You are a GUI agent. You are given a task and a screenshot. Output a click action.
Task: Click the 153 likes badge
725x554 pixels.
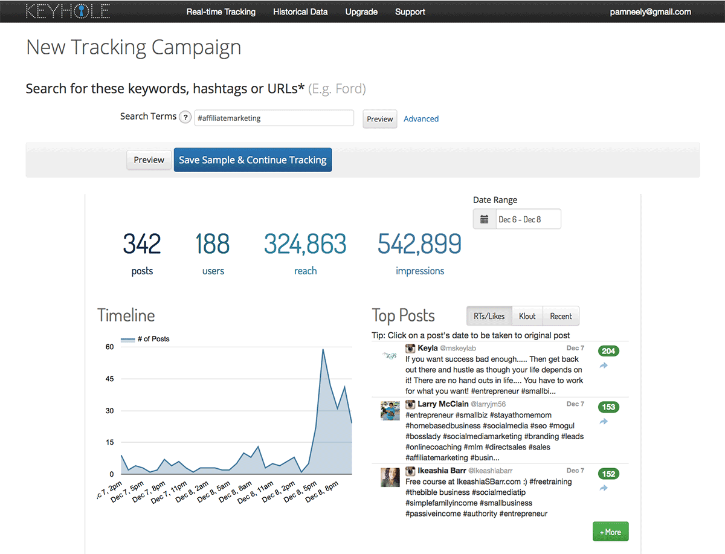[609, 407]
